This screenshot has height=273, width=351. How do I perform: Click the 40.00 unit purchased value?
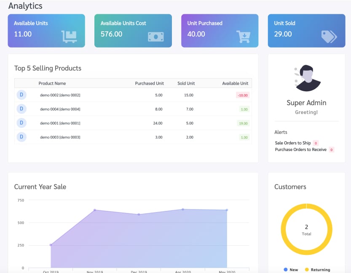tap(196, 34)
